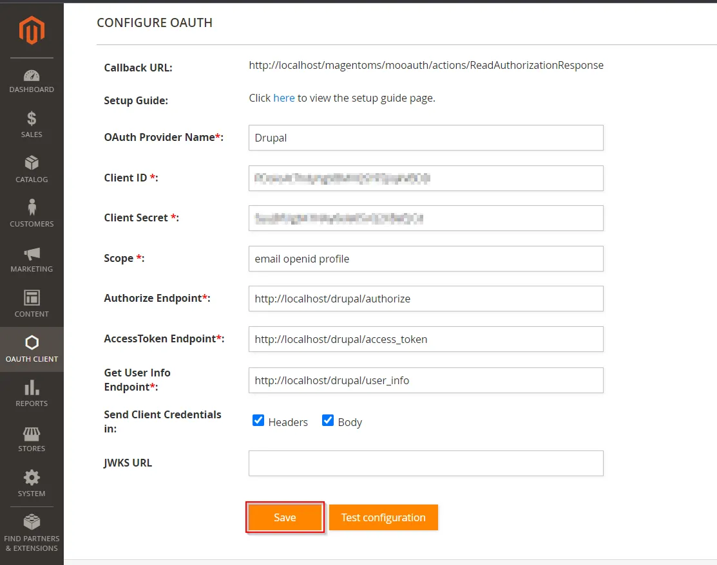This screenshot has height=565, width=717.
Task: Open the Customers person icon
Action: pos(32,208)
